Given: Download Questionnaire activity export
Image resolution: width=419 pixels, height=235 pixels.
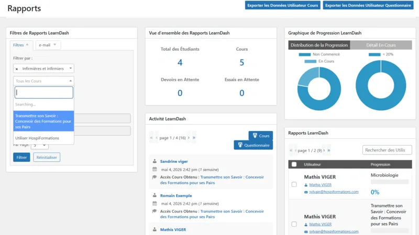Looking at the screenshot, I should (x=253, y=145).
